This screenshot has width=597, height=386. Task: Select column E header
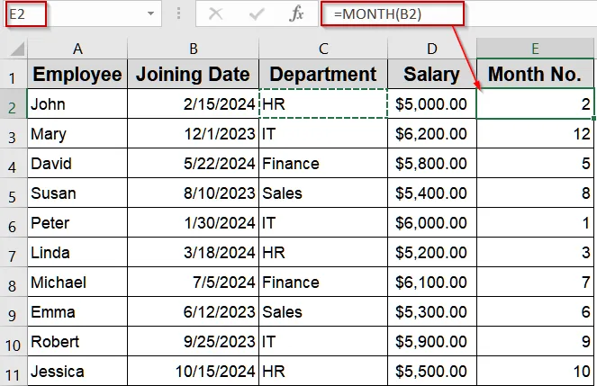[535, 49]
